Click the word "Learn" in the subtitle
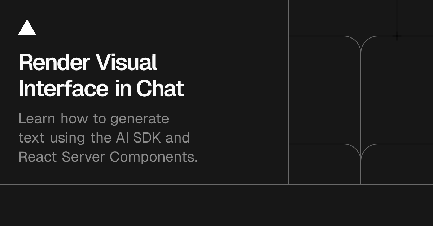Image resolution: width=433 pixels, height=226 pixels. (36, 118)
